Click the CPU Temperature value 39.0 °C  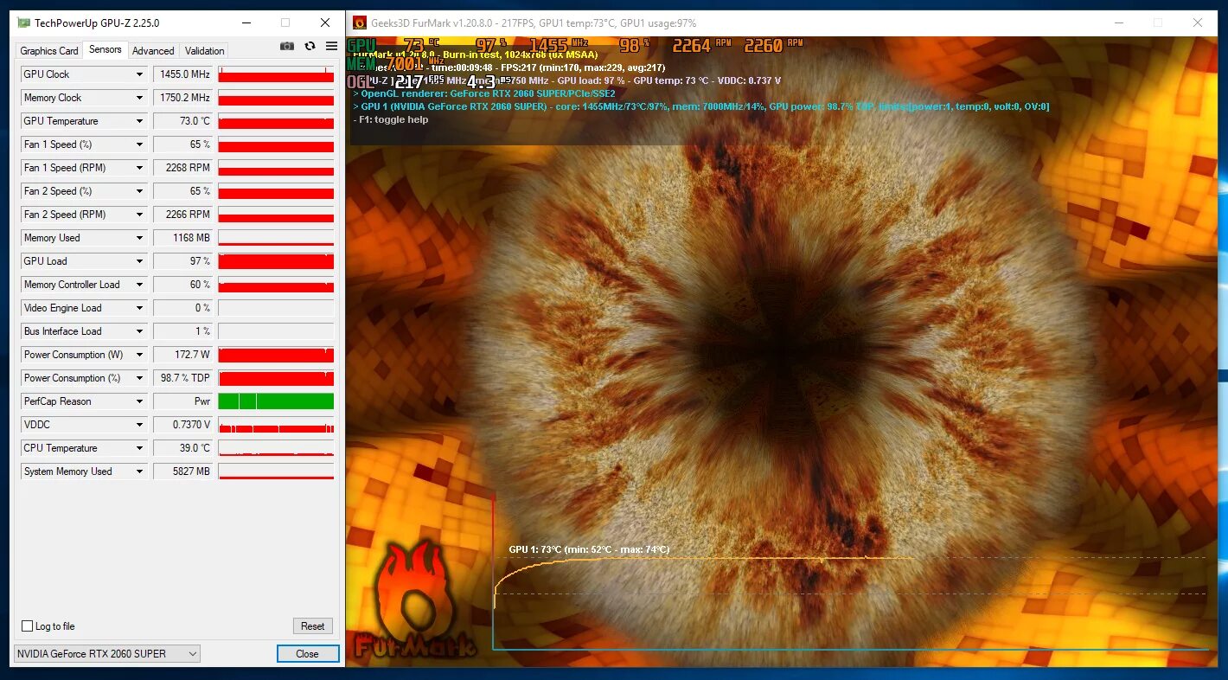point(183,448)
